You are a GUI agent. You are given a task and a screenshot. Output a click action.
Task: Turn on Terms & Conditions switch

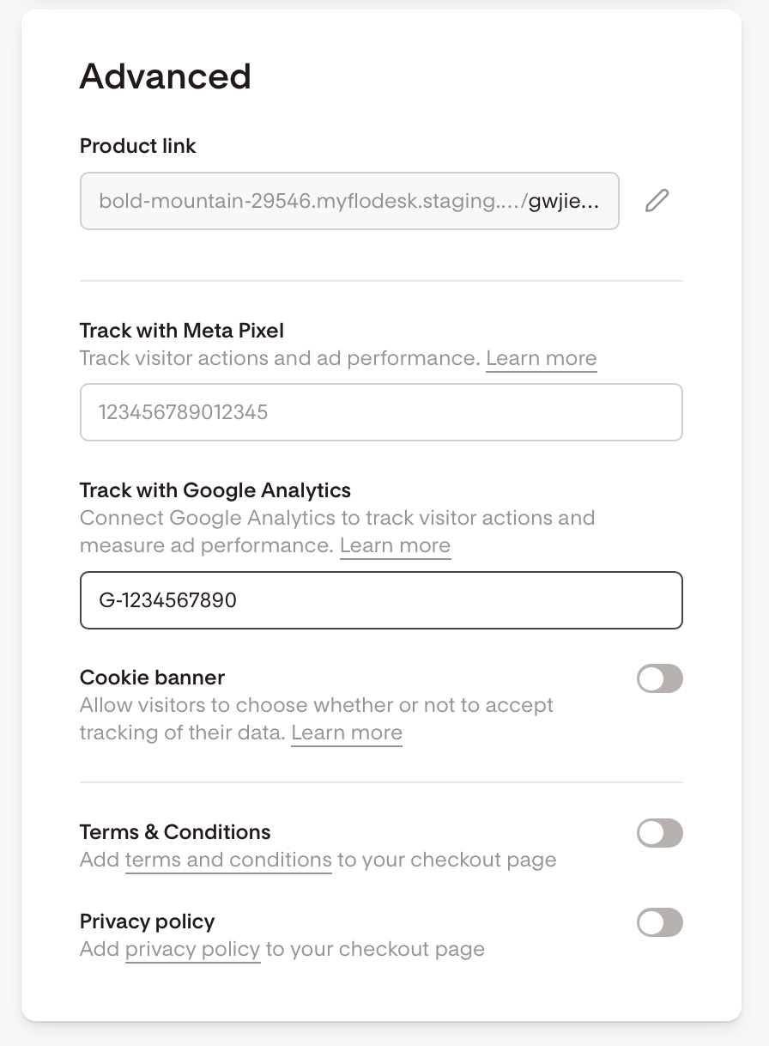pos(659,833)
